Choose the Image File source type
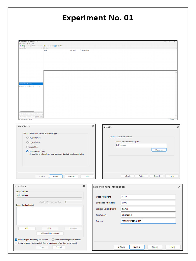 point(28,147)
